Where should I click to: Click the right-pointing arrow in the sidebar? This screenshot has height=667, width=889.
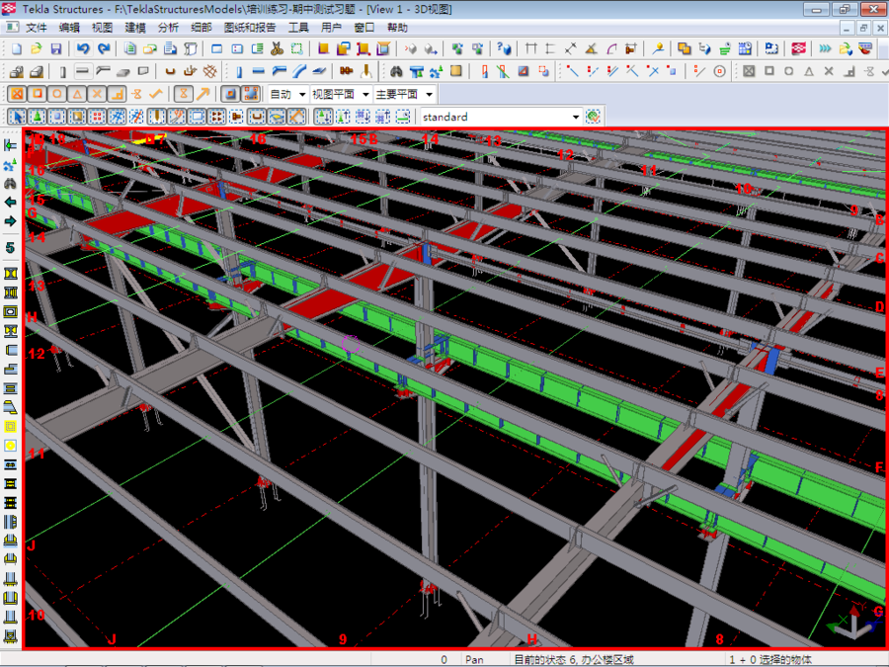click(10, 221)
